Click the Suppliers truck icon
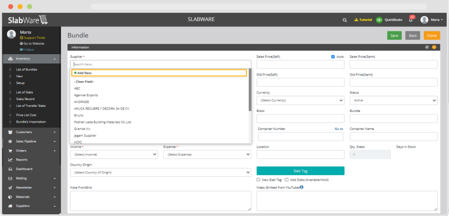Image resolution: width=449 pixels, height=216 pixels. tap(10, 206)
